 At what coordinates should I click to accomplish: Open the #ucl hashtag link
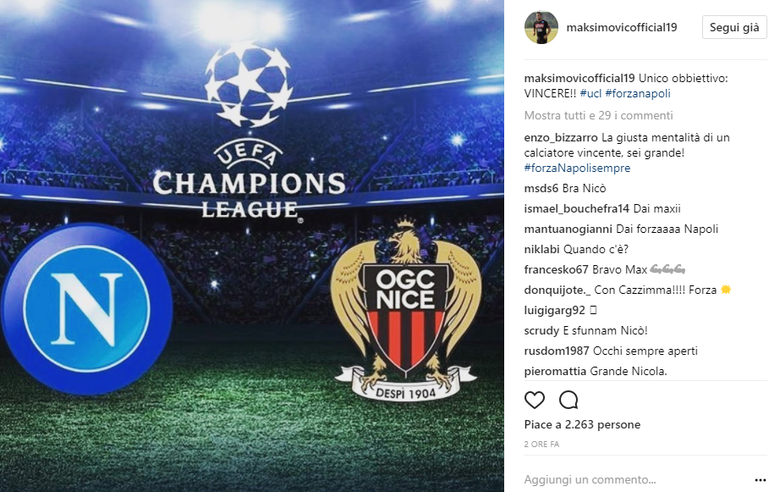pos(590,93)
